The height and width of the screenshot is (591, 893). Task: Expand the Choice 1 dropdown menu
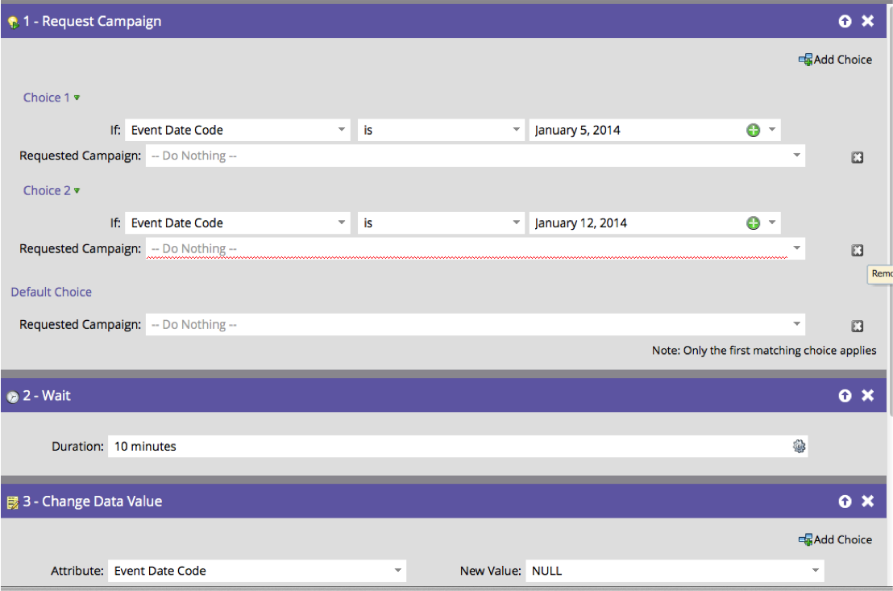77,98
